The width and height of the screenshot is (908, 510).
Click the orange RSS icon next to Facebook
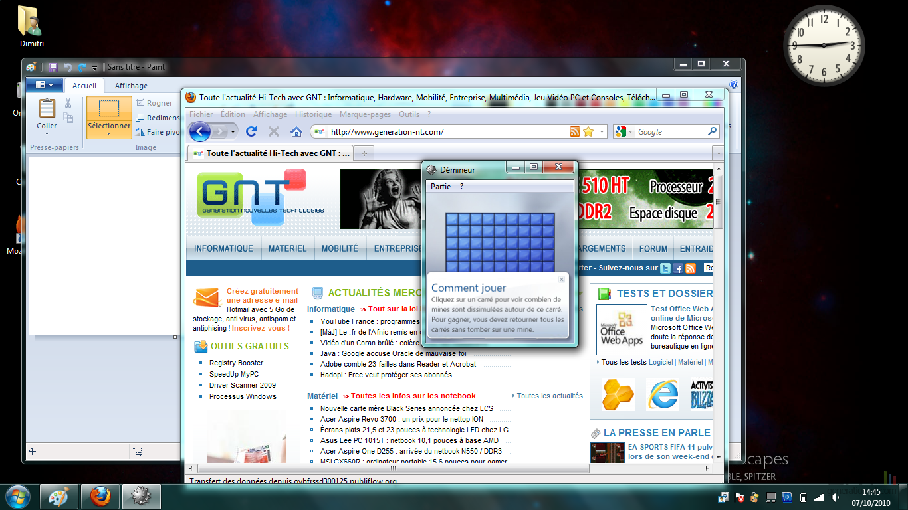point(691,268)
